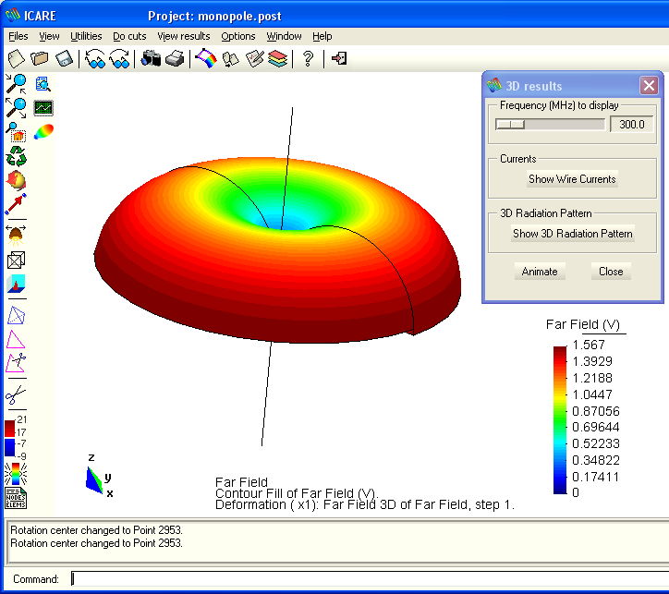Click the 0.17411 legend value

tap(596, 477)
